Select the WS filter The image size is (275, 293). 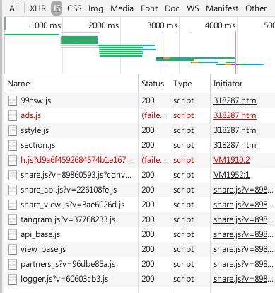(x=192, y=8)
